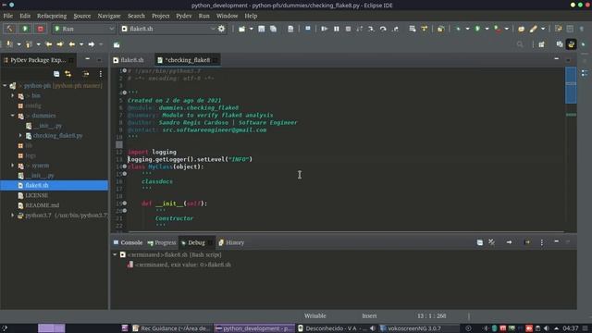This screenshot has height=333, width=592.
Task: Click the red Stop launch button
Action: click(41, 29)
